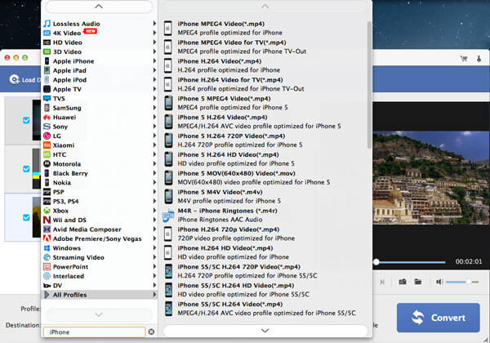Click the Samsung category icon

pyautogui.click(x=47, y=108)
